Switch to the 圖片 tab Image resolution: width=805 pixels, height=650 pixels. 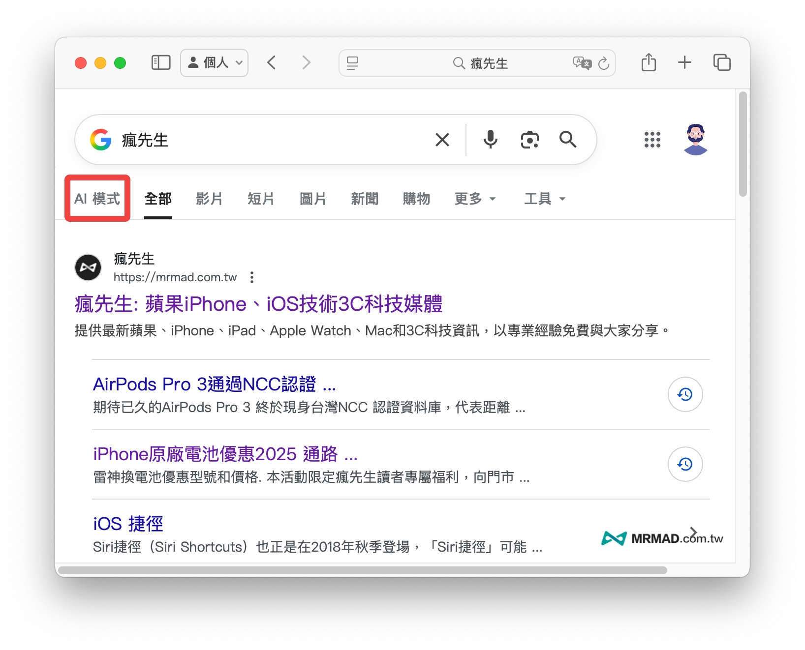pos(312,199)
